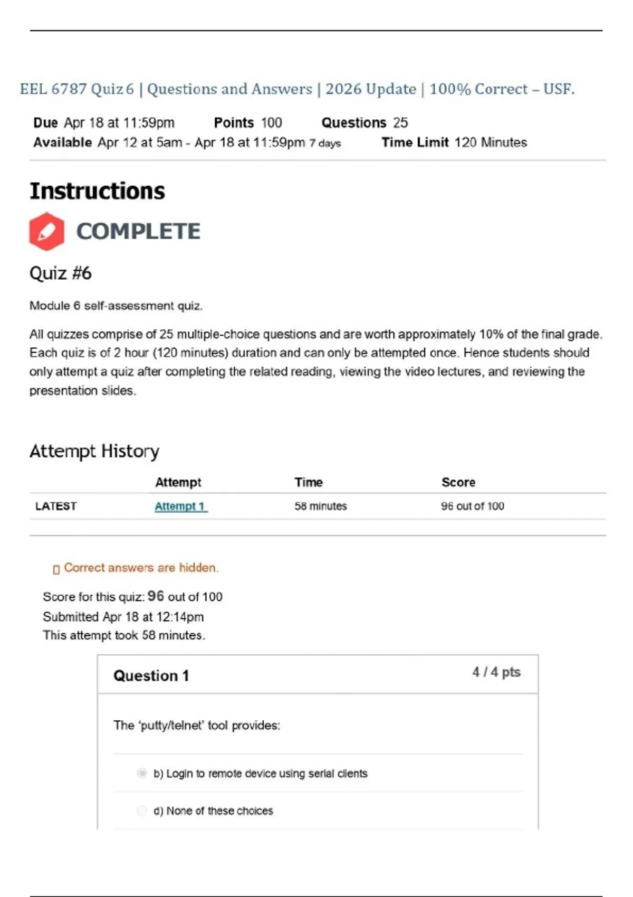This screenshot has height=897, width=633.
Task: Click the Attempt column header
Action: (178, 482)
